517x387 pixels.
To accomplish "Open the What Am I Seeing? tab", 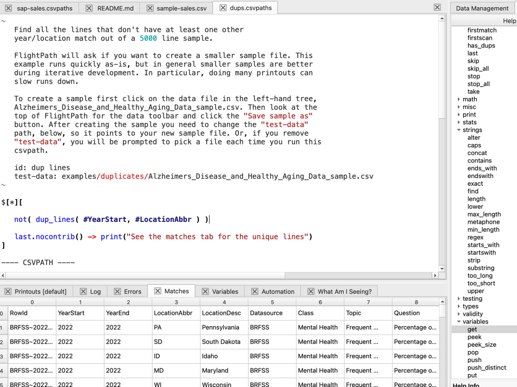I will tap(344, 292).
